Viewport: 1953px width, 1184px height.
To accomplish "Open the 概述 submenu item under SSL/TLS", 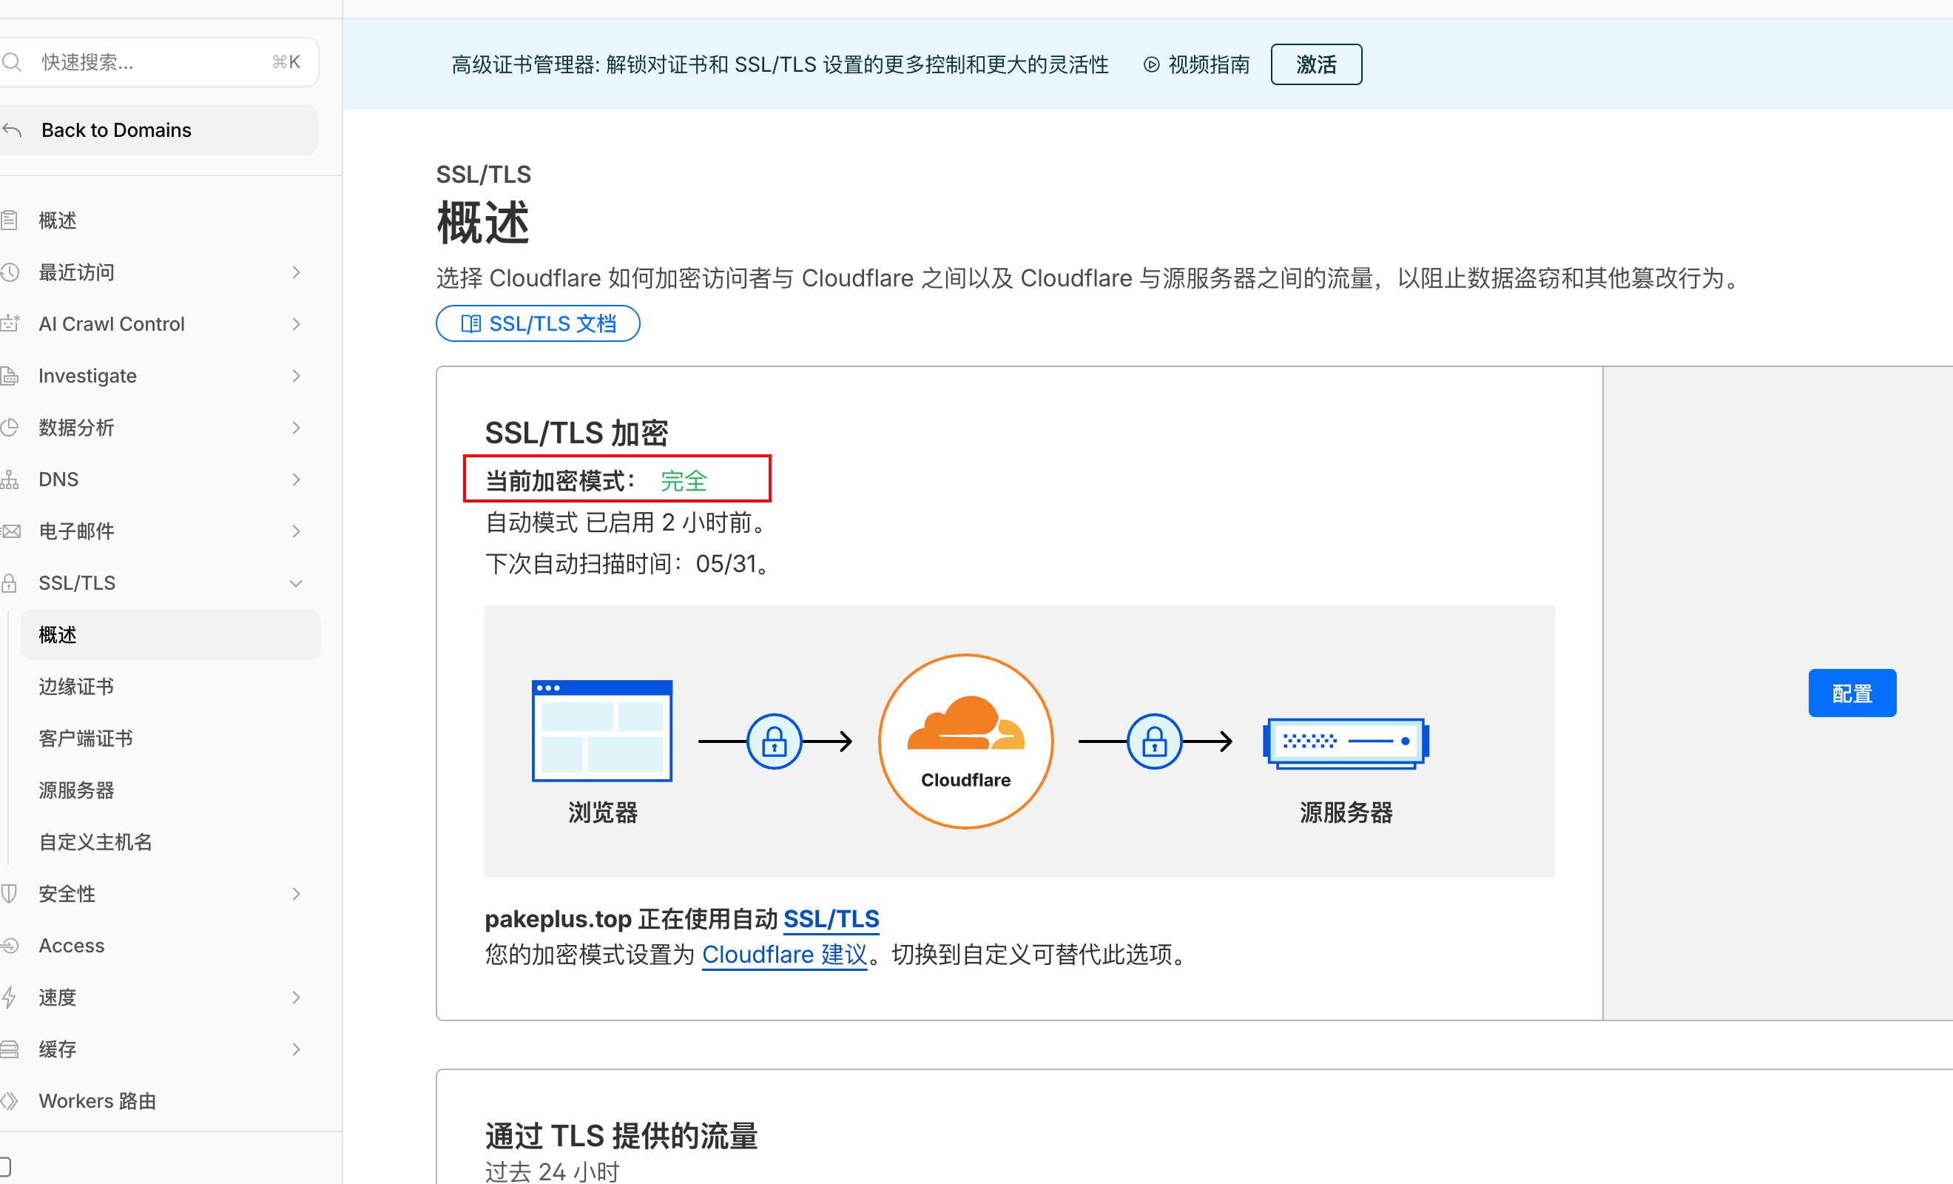I will (x=170, y=635).
